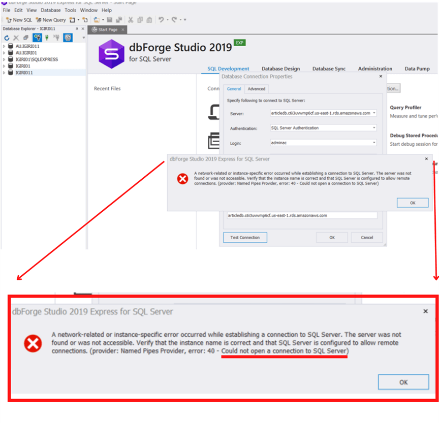
Task: Open the Login combo box dropdown
Action: [x=374, y=143]
